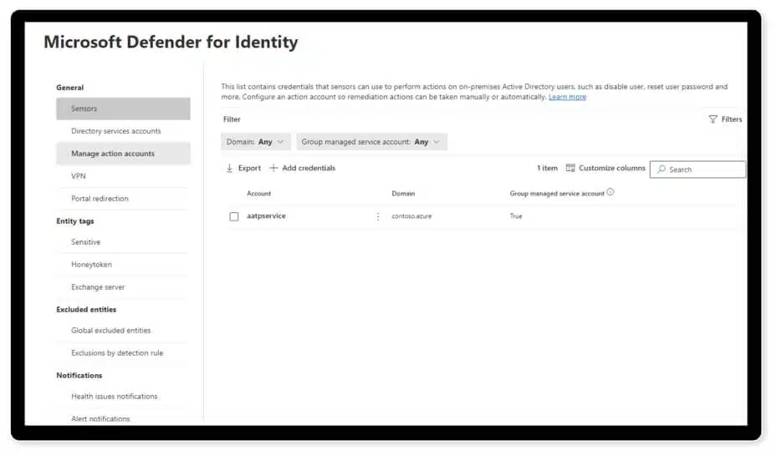Open the Domain filter dropdown
Image resolution: width=782 pixels, height=461 pixels.
[x=255, y=142]
